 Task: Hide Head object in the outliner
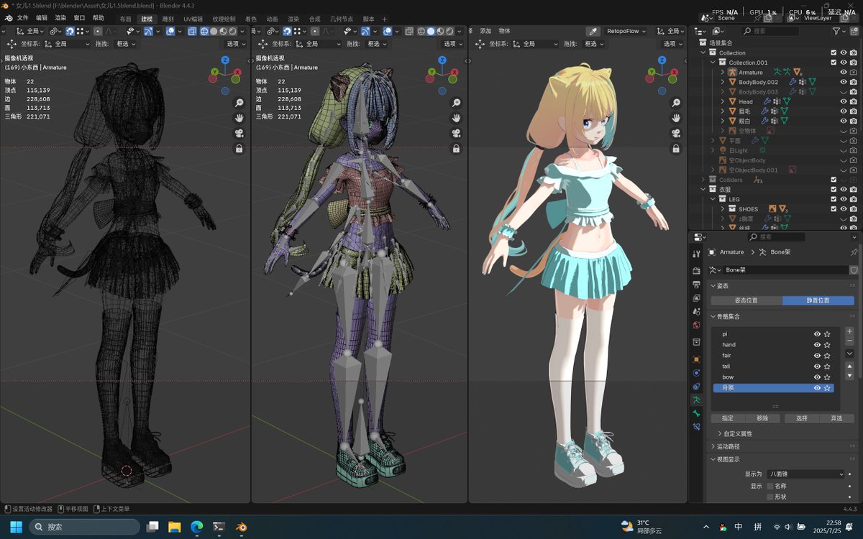click(843, 101)
